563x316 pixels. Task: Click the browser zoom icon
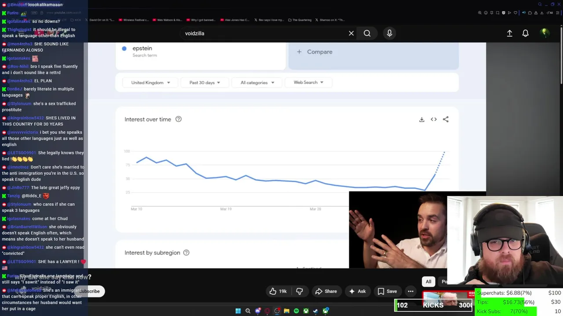(x=480, y=13)
